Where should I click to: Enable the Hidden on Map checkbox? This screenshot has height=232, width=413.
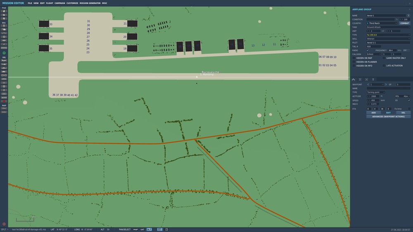(x=354, y=58)
